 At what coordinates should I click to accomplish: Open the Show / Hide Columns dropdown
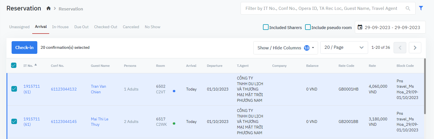click(286, 48)
